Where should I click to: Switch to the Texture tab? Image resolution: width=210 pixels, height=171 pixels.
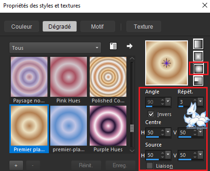point(143,26)
